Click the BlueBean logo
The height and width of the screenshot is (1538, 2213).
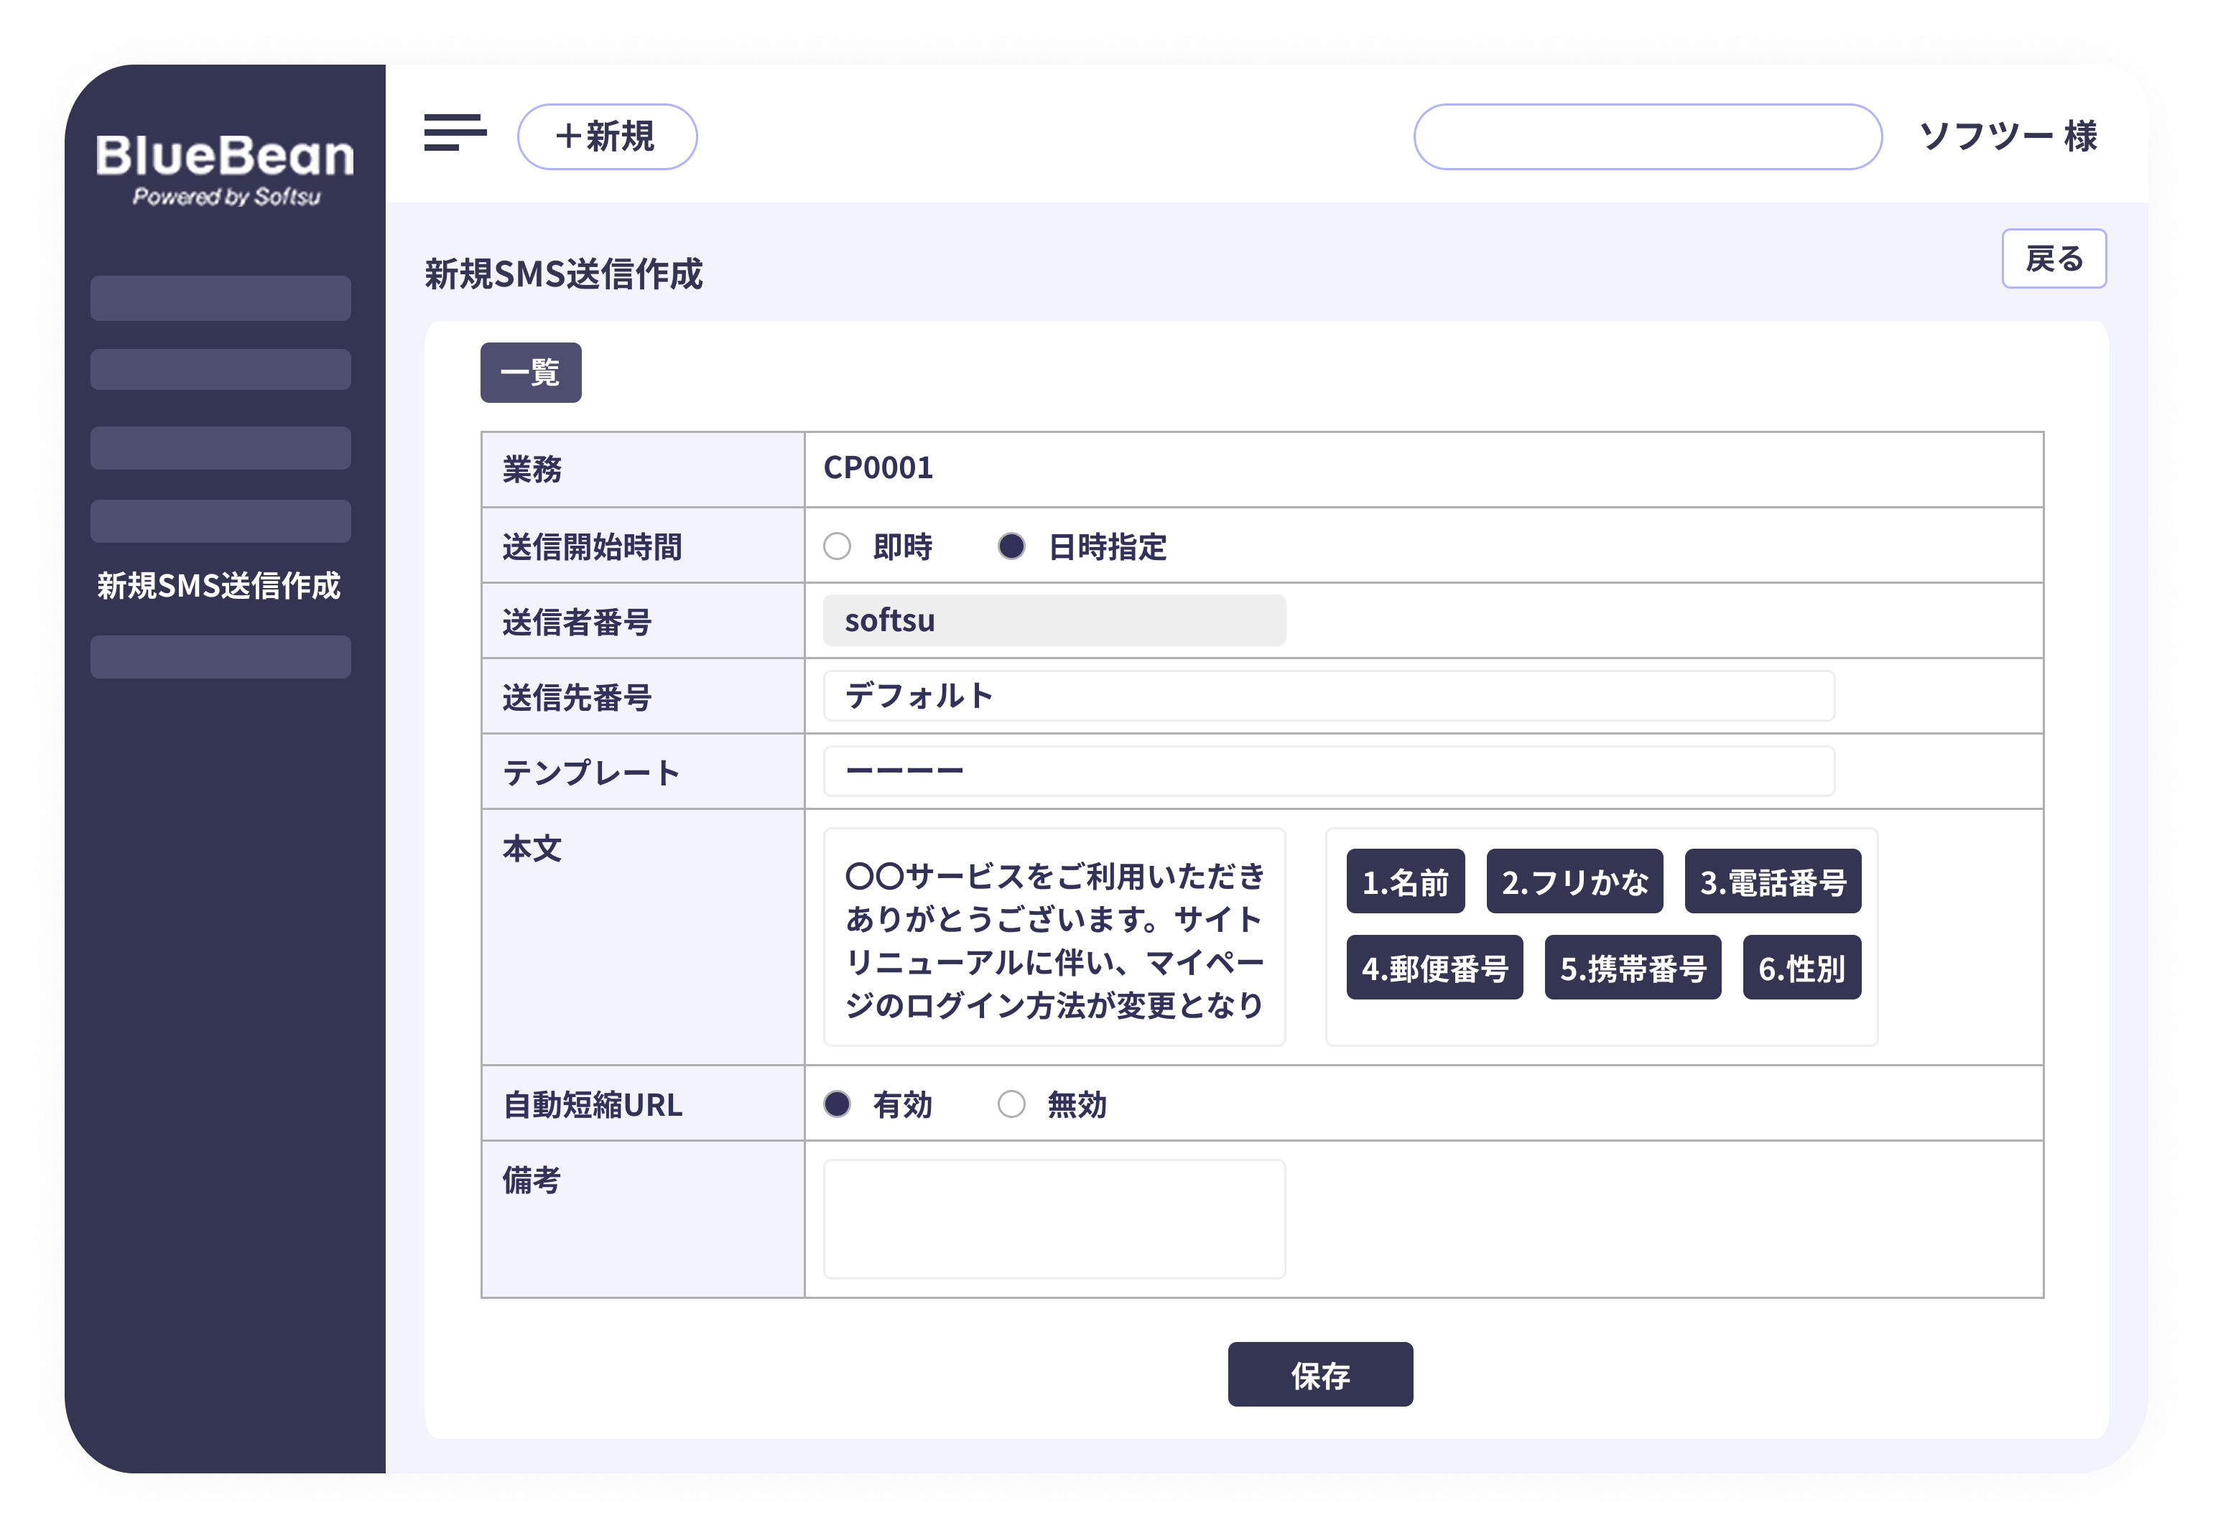pyautogui.click(x=225, y=168)
